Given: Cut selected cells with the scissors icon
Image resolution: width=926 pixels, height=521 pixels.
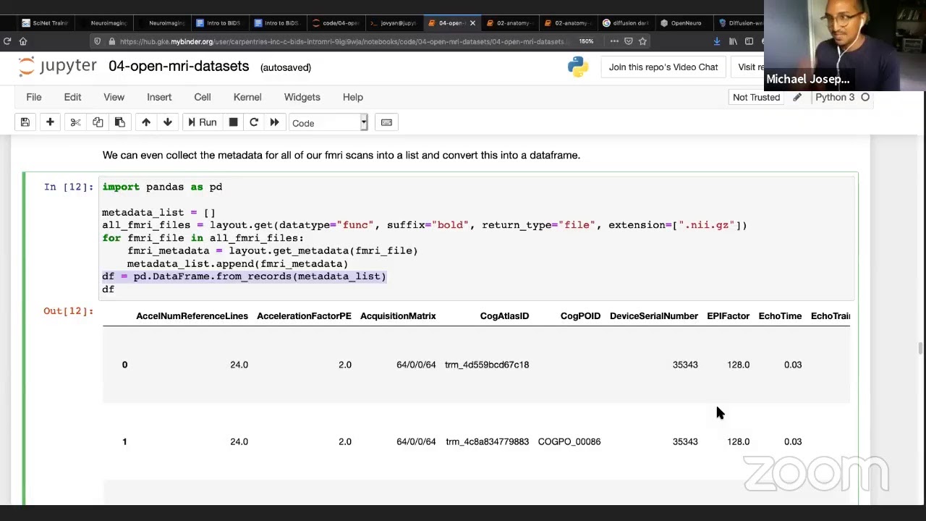Looking at the screenshot, I should (x=75, y=122).
